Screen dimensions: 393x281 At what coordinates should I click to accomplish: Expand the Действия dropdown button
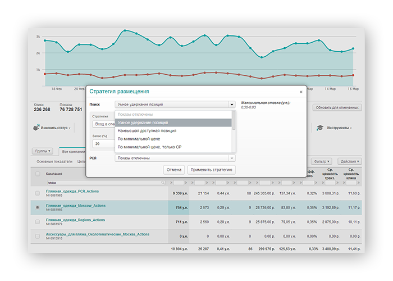(350, 161)
